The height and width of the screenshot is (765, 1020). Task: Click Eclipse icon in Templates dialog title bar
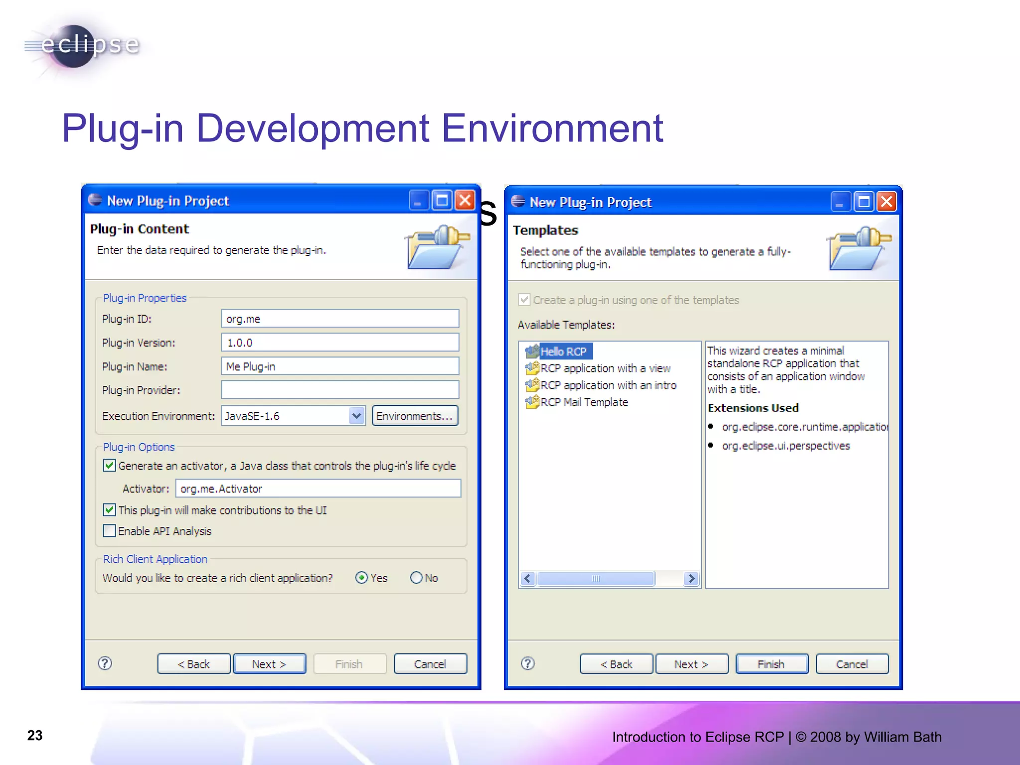pos(518,201)
